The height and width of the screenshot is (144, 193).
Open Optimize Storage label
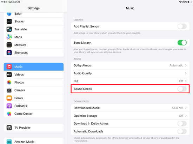pyautogui.click(x=85, y=116)
